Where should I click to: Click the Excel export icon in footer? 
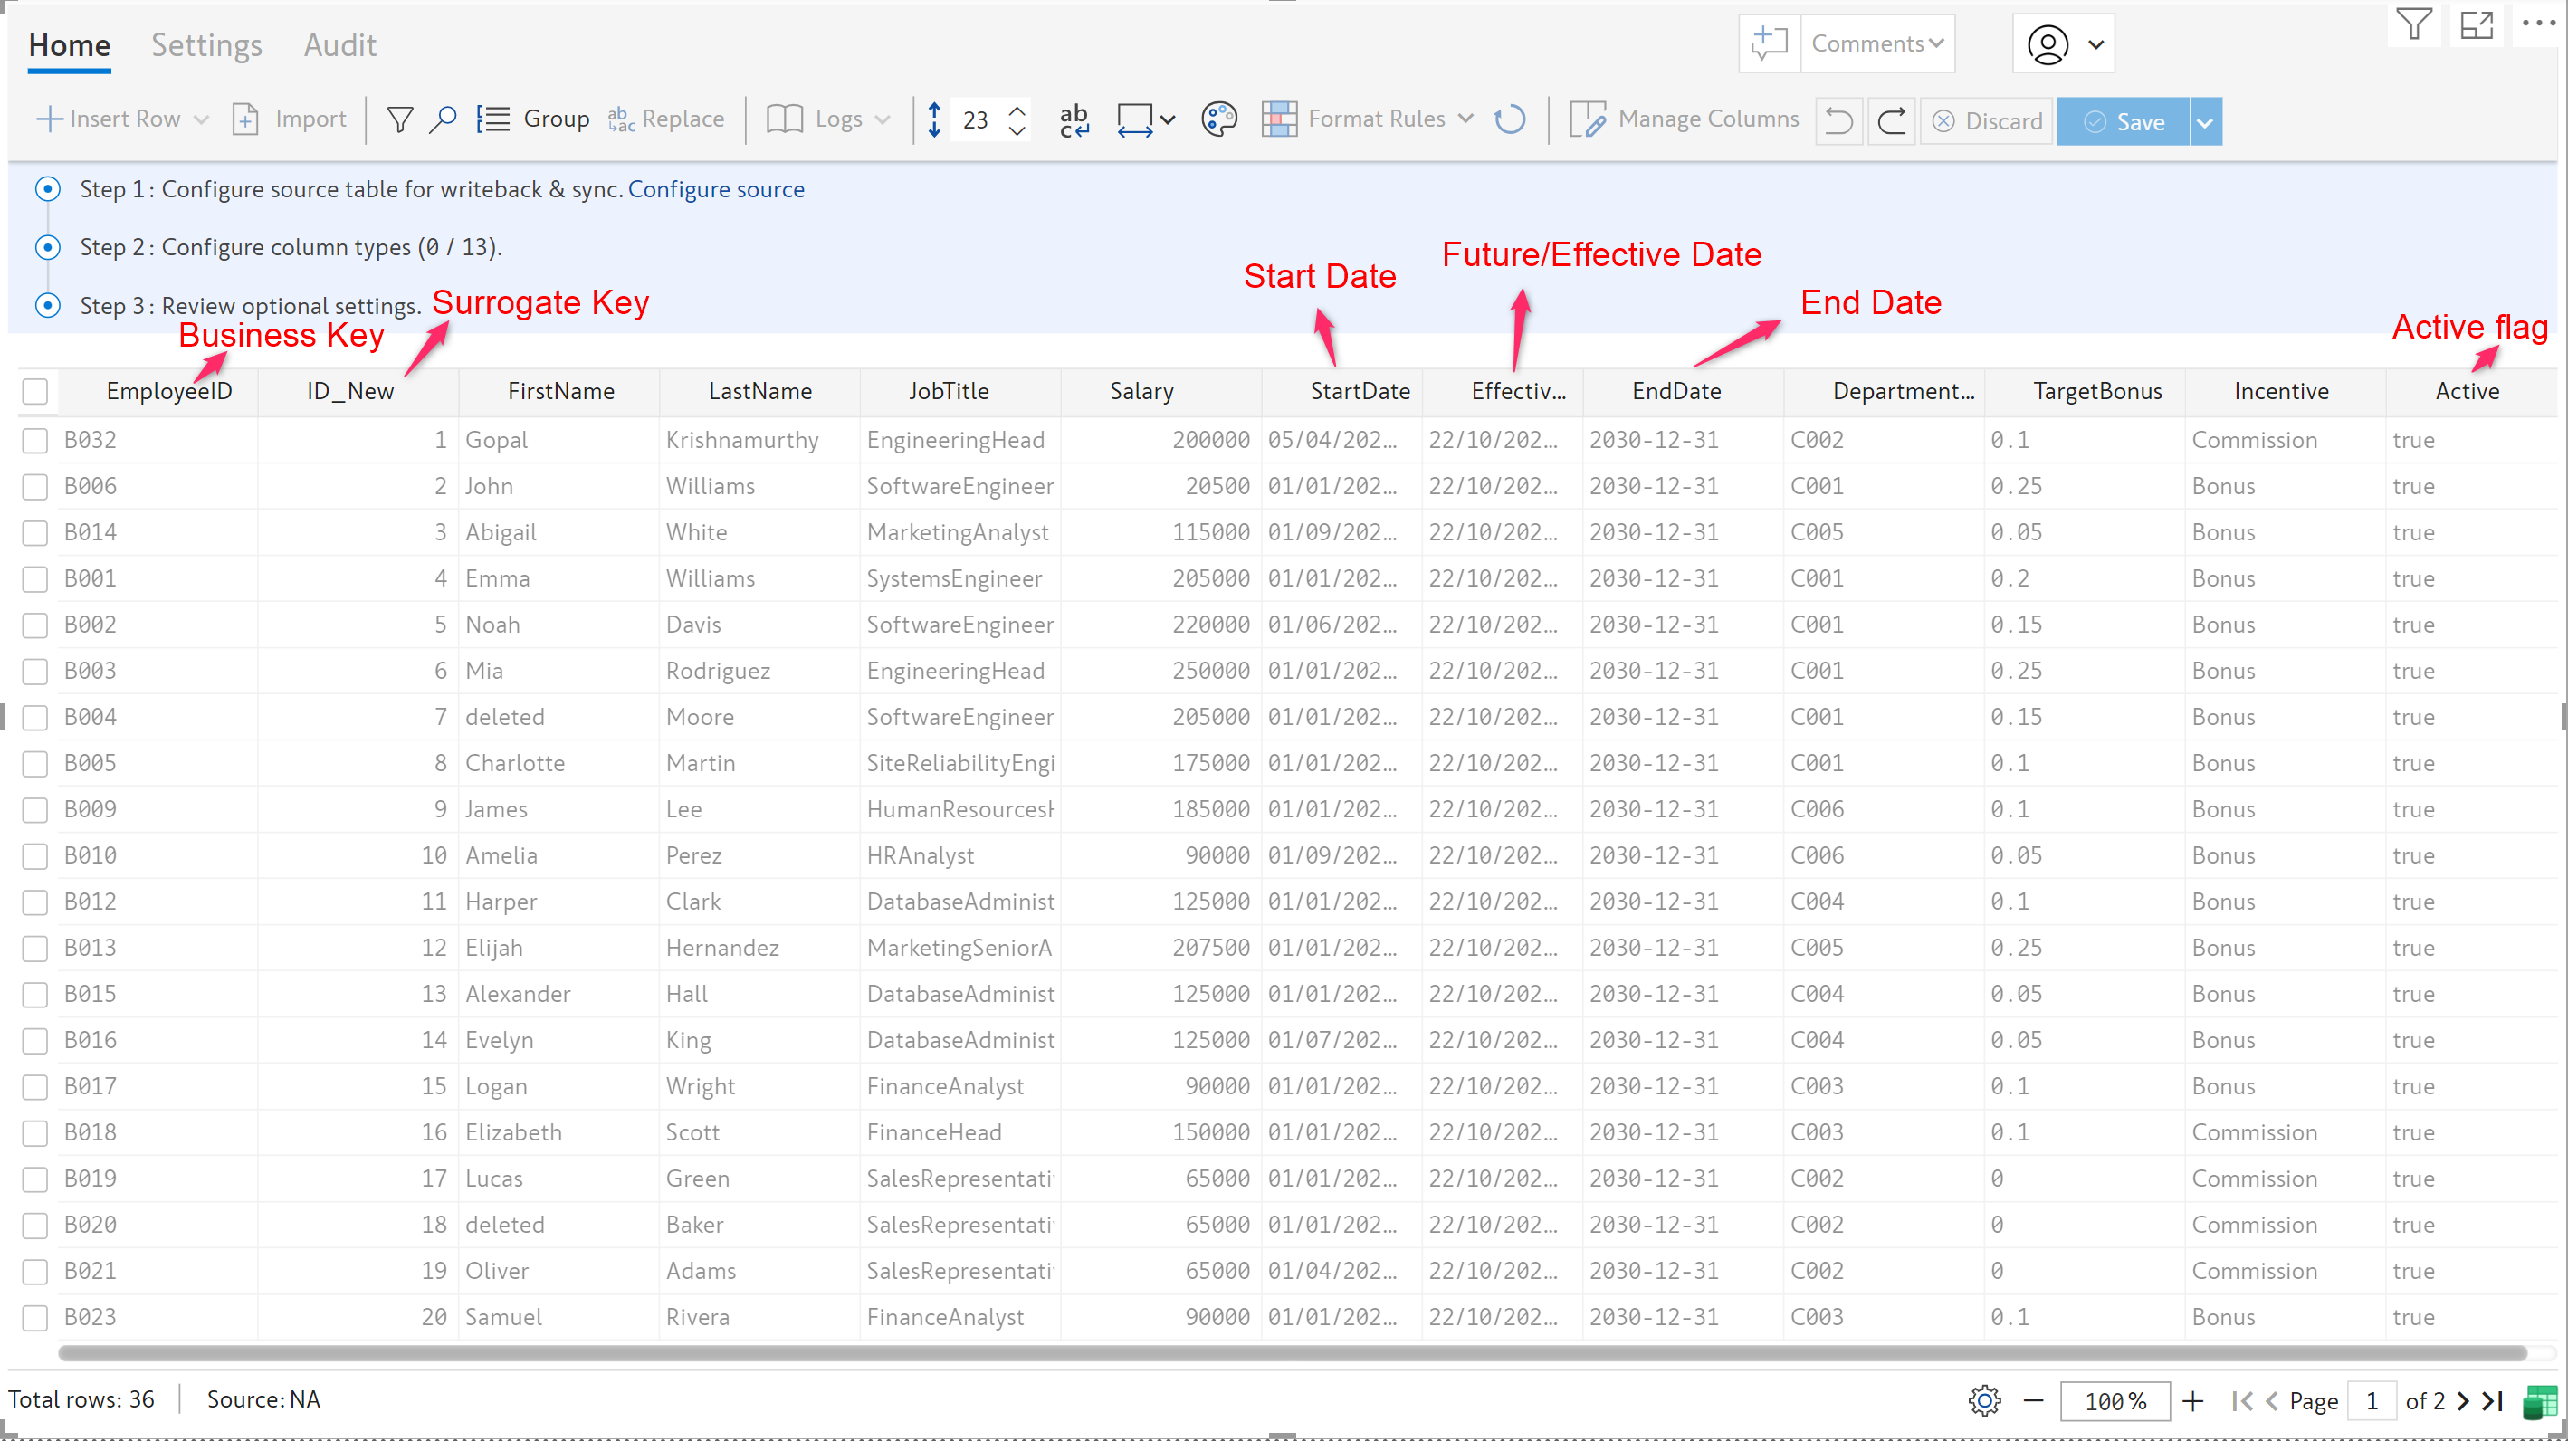click(2540, 1400)
